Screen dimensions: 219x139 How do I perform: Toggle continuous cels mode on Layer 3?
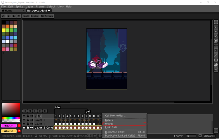pyautogui.click(x=32, y=120)
